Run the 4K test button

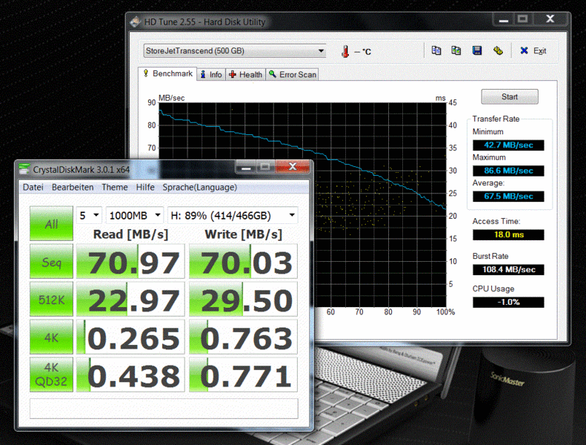tap(52, 337)
